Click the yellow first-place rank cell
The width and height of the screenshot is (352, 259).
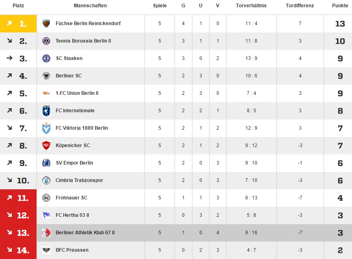click(18, 24)
